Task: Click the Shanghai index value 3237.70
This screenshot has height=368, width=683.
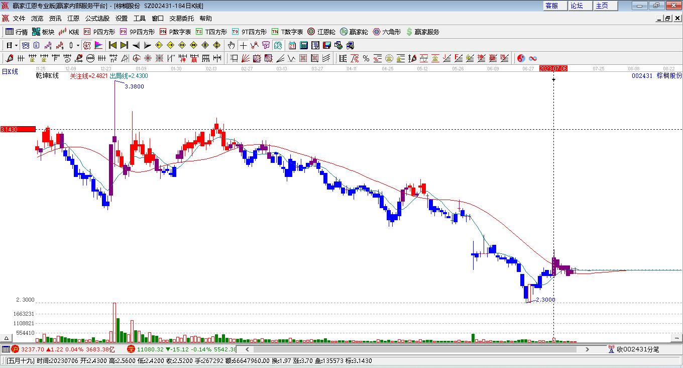Action: (x=33, y=349)
